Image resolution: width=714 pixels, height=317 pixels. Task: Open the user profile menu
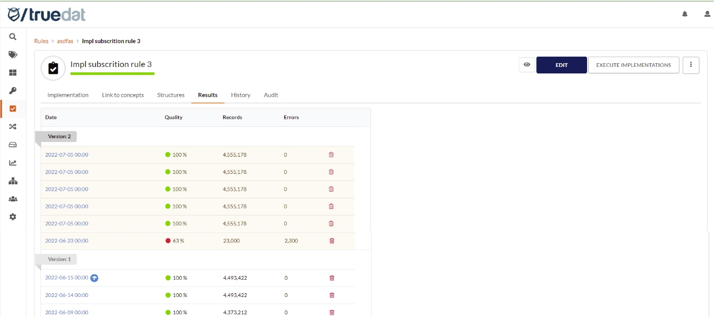707,14
